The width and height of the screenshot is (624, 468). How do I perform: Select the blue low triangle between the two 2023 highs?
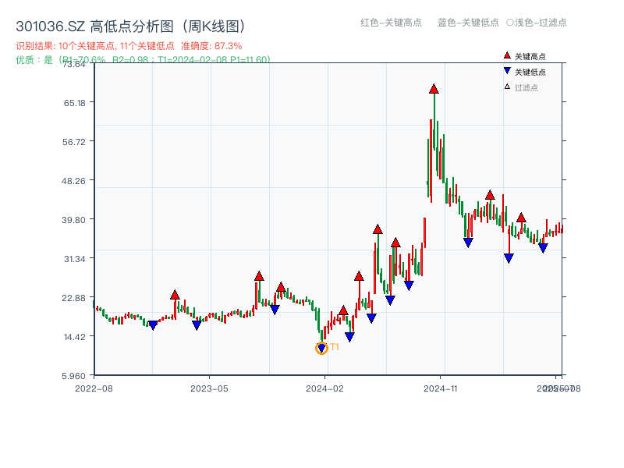point(275,310)
